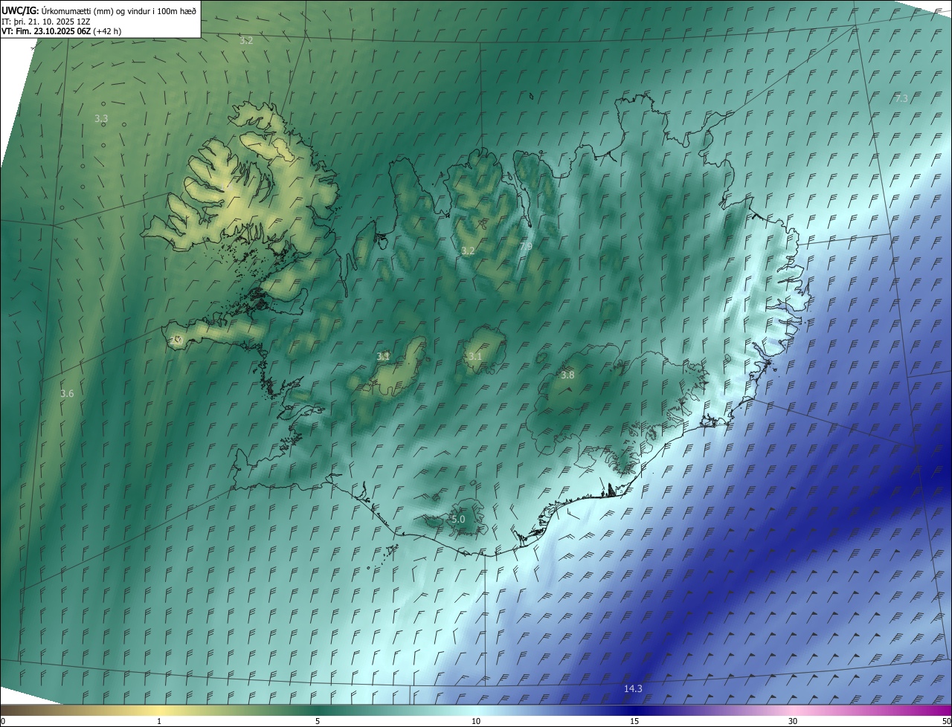Image resolution: width=952 pixels, height=727 pixels.
Task: Click the 3.3 value label on map
Action: (x=101, y=118)
